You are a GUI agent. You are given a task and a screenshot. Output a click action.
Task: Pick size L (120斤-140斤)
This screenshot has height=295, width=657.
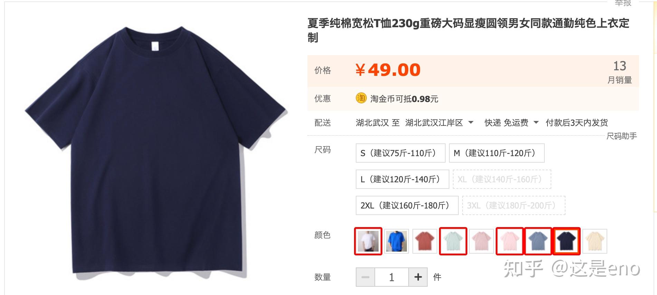(x=402, y=179)
